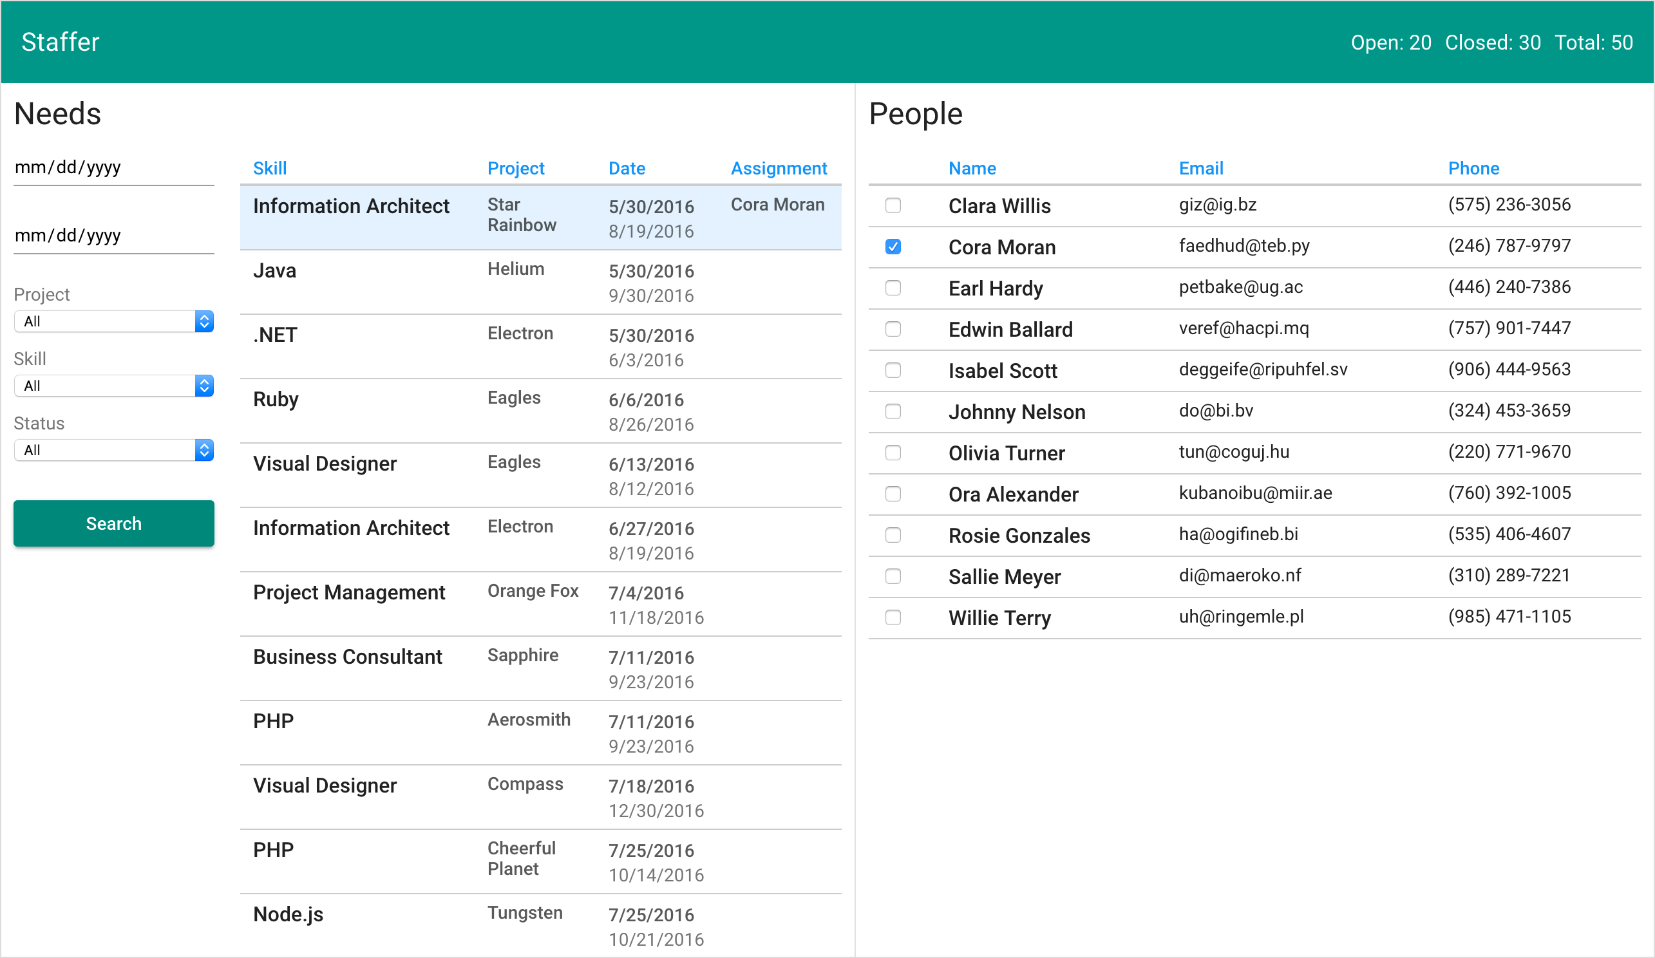Select the Java Helium need row
Screen dimensions: 1655x958
(540, 283)
